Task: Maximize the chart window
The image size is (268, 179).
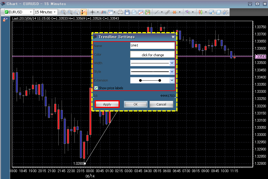Action: pyautogui.click(x=257, y=4)
